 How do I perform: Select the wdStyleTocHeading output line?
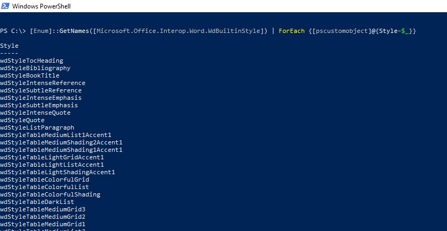coord(31,61)
